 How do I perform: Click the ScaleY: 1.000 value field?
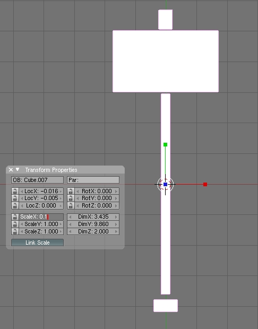(41, 224)
